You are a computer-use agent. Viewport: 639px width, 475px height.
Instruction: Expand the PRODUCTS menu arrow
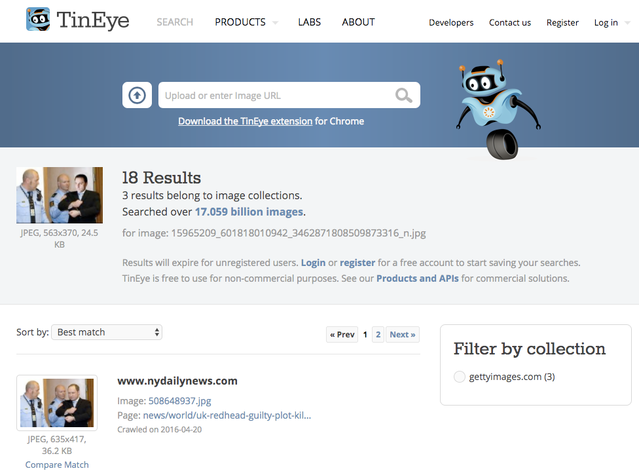click(276, 23)
